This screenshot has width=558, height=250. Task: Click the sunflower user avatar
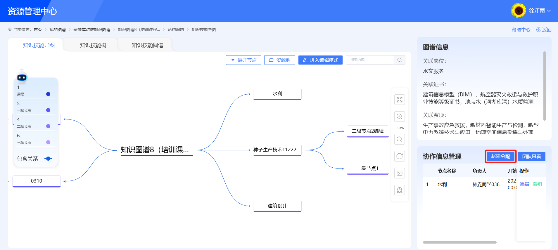[x=519, y=11]
